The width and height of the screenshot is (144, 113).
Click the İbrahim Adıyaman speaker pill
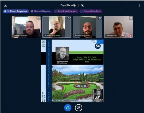point(66,11)
